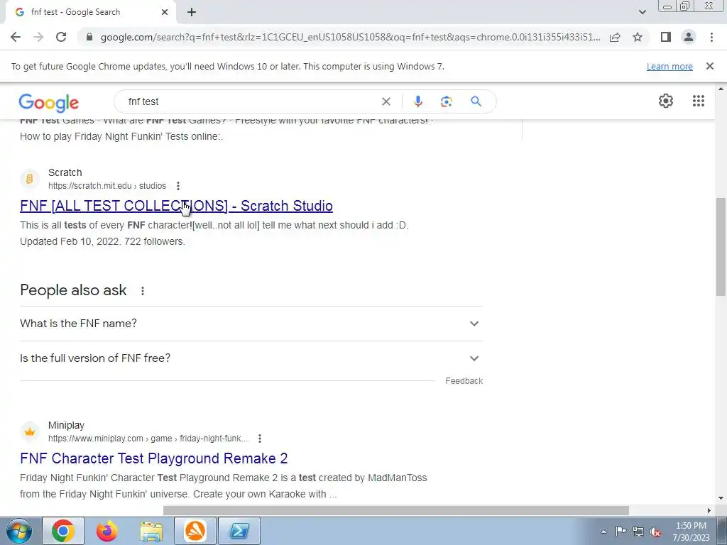
Task: Open 'FNF Character Test Playground Remake 2' link
Action: coord(154,458)
